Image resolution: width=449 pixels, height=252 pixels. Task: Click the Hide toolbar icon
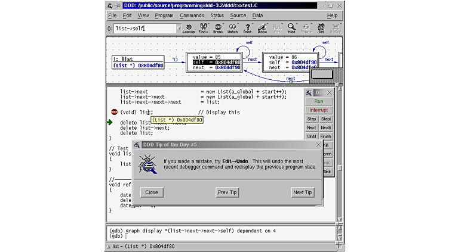[291, 28]
